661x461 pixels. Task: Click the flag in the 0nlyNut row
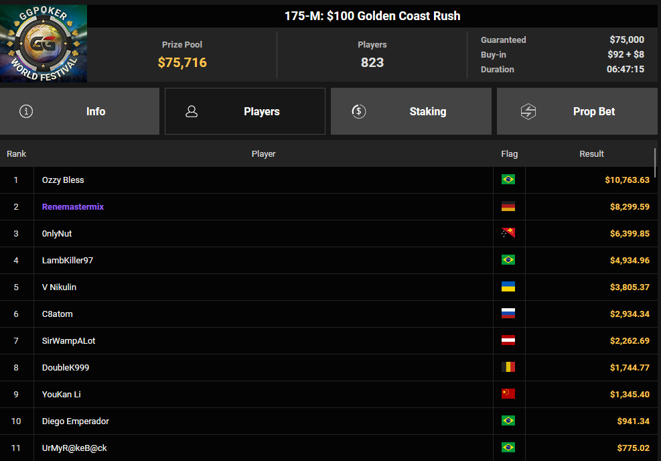[508, 233]
